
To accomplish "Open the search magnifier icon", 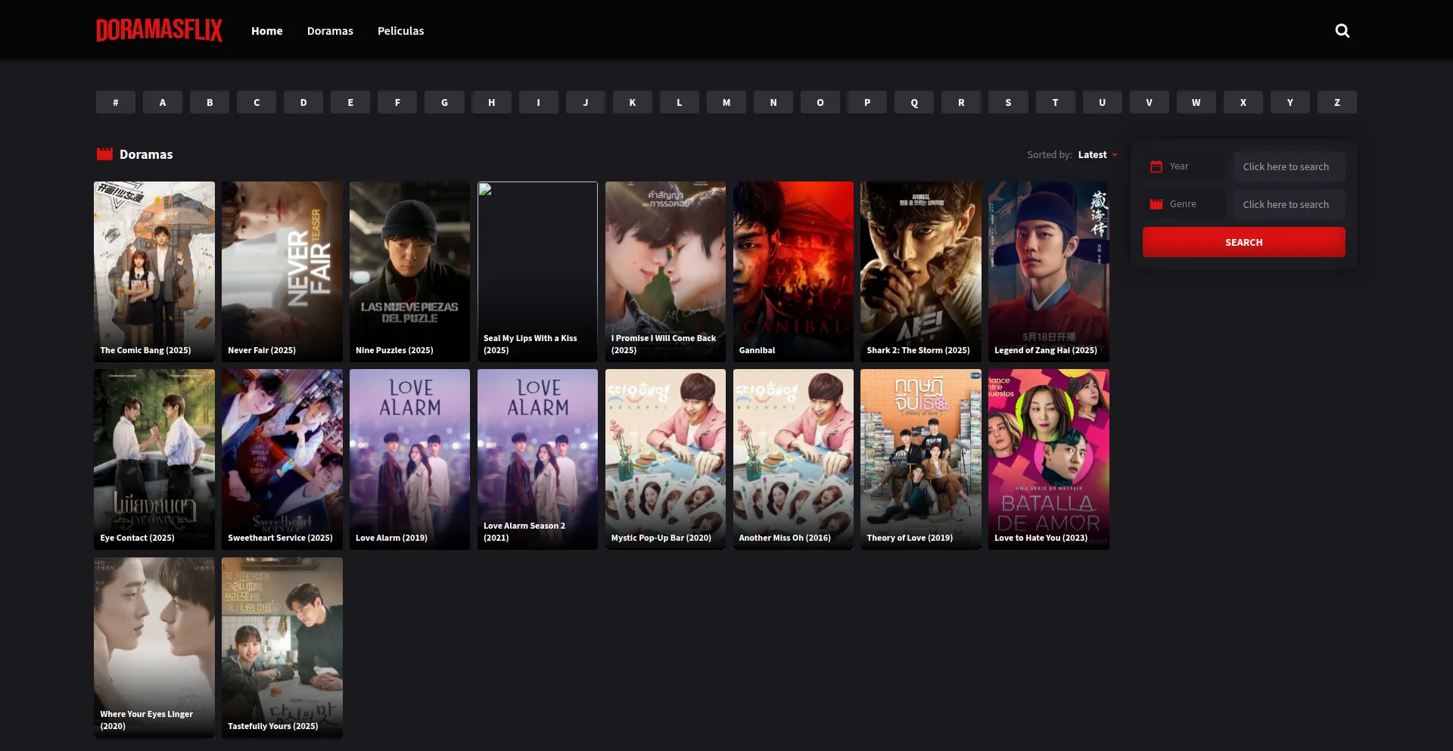I will pos(1342,30).
